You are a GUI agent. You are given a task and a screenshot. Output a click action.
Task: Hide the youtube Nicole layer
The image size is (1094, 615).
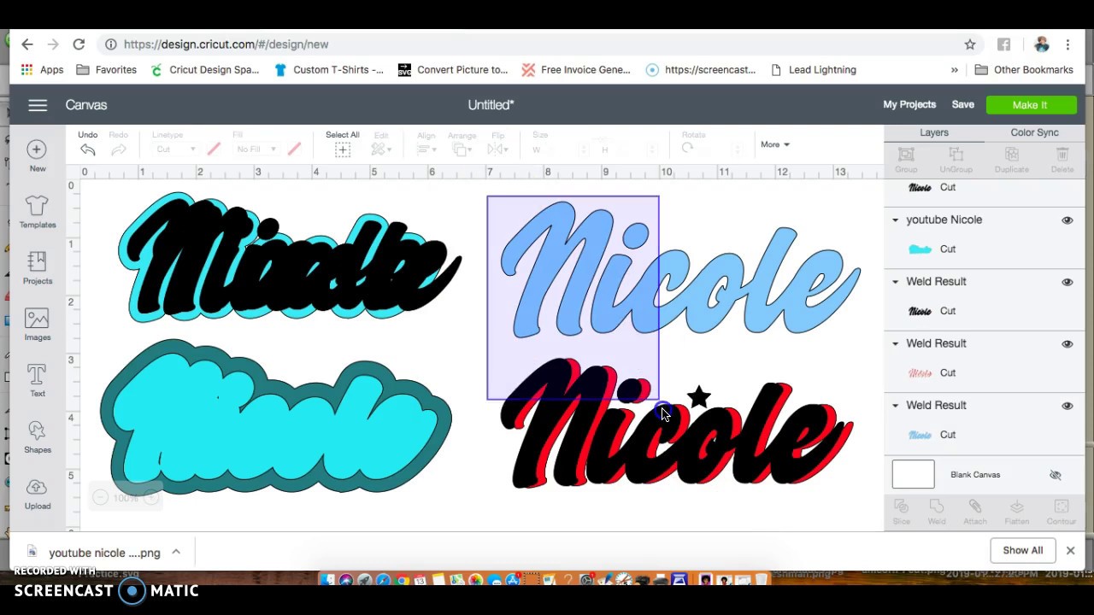(x=1068, y=220)
